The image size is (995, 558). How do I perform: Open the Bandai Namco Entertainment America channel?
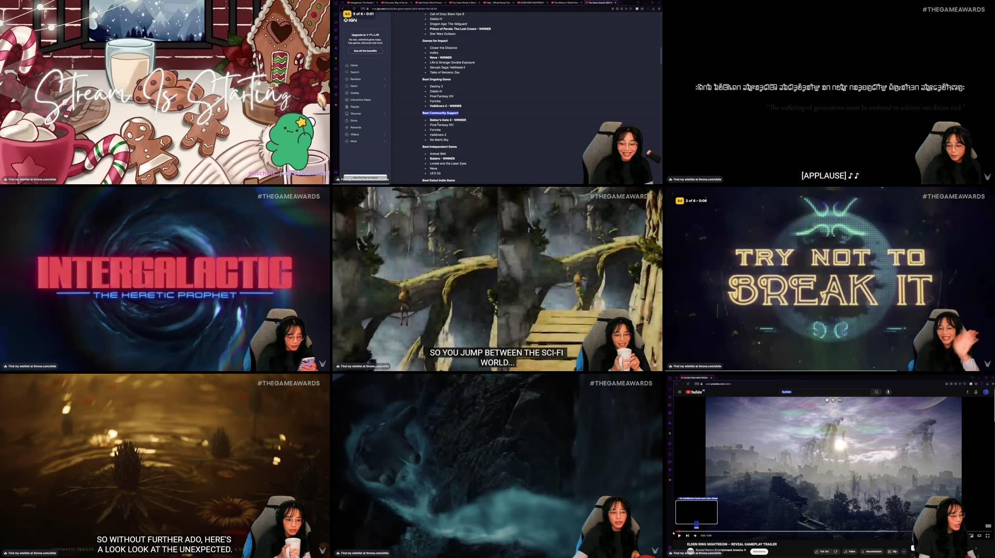click(x=720, y=550)
